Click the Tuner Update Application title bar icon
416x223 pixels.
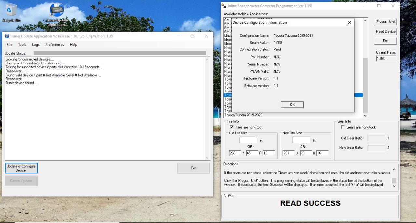click(7, 36)
